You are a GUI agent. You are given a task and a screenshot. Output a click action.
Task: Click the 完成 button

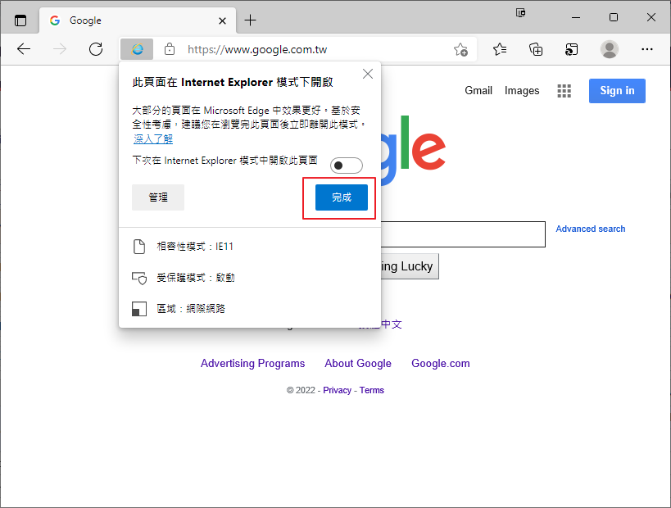[342, 197]
